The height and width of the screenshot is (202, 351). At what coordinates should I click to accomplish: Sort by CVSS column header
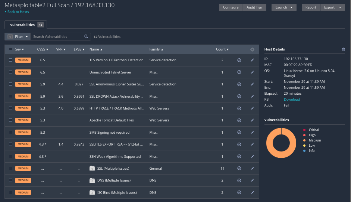[x=42, y=49]
